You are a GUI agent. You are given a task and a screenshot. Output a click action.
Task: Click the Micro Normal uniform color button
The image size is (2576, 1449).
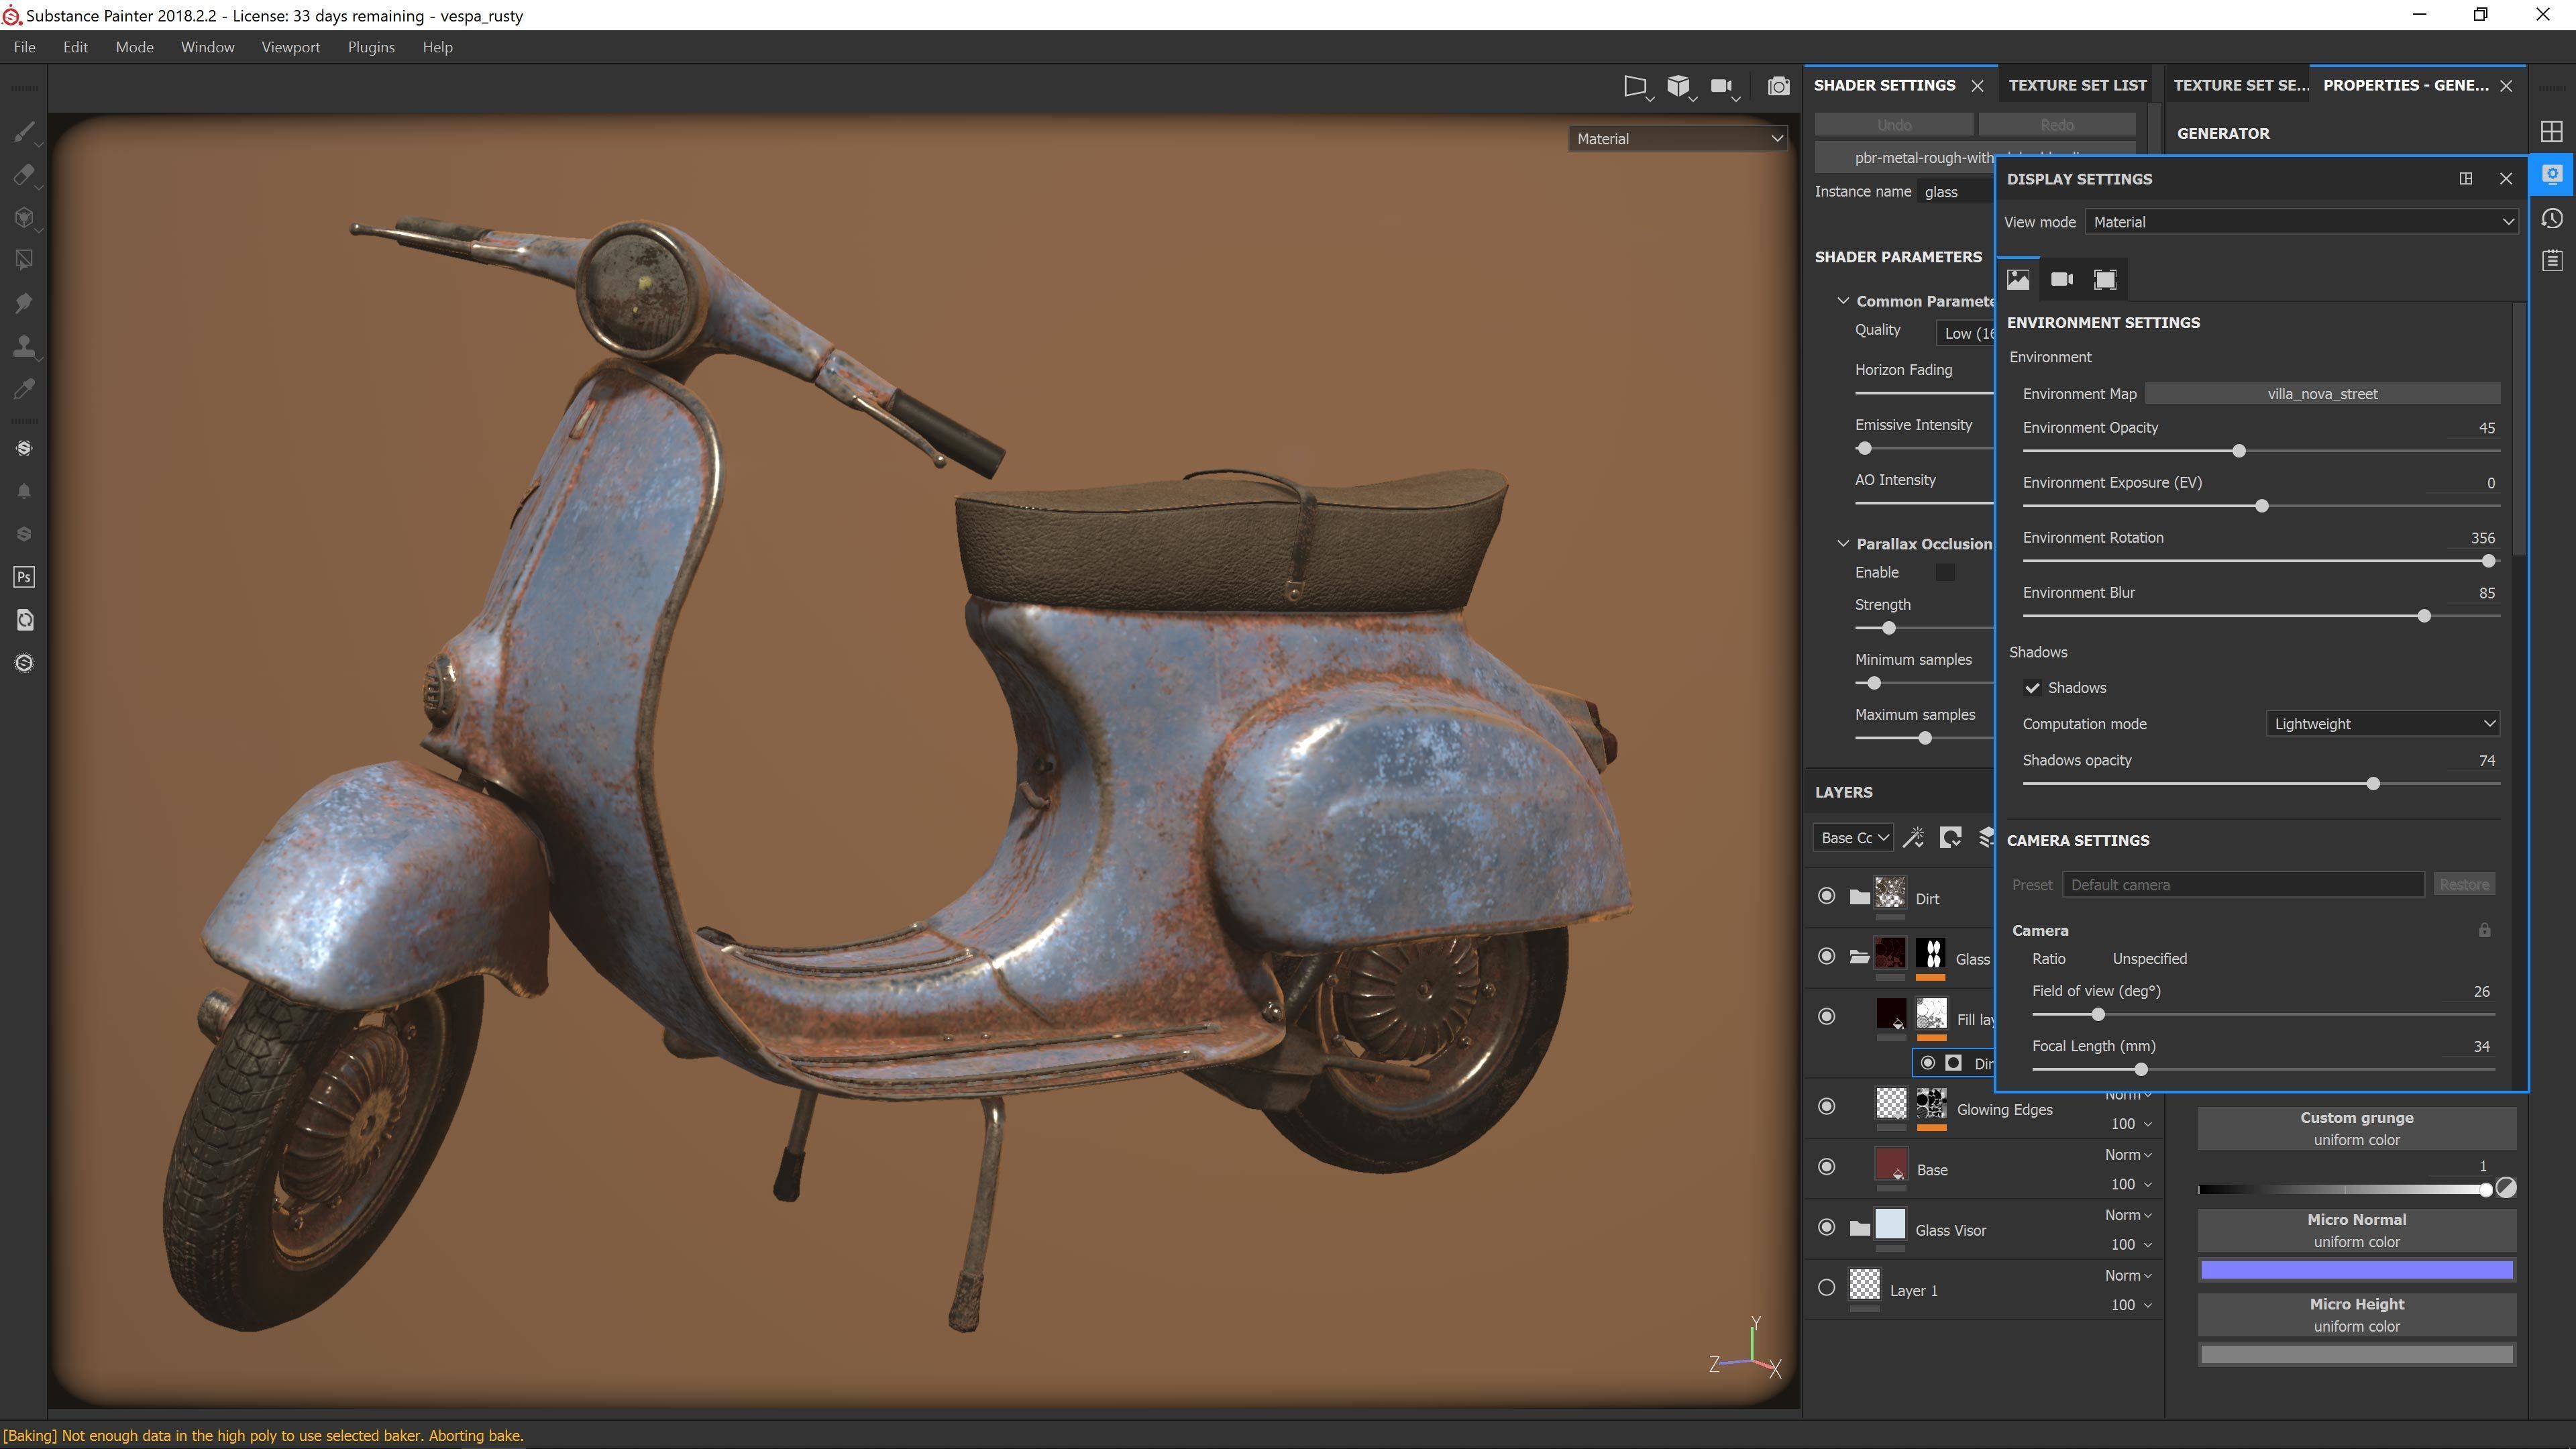coord(2356,1231)
